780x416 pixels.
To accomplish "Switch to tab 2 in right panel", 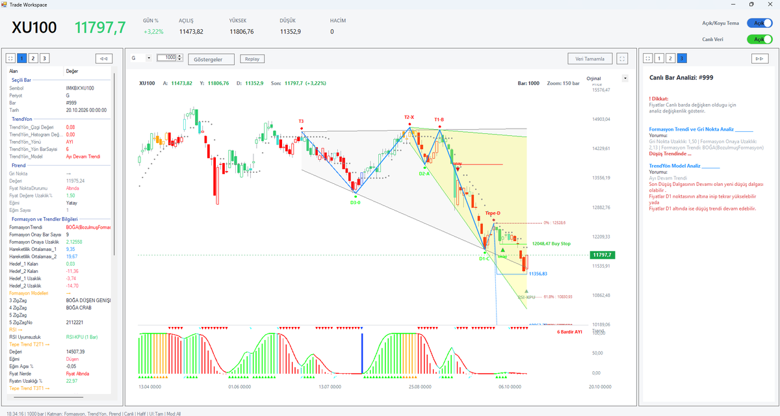I will [670, 58].
